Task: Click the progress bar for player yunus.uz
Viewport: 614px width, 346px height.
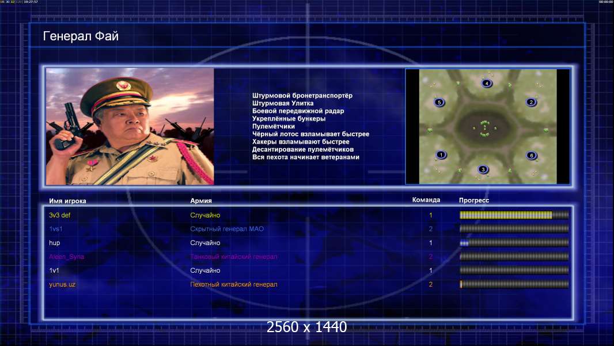Action: [x=514, y=284]
